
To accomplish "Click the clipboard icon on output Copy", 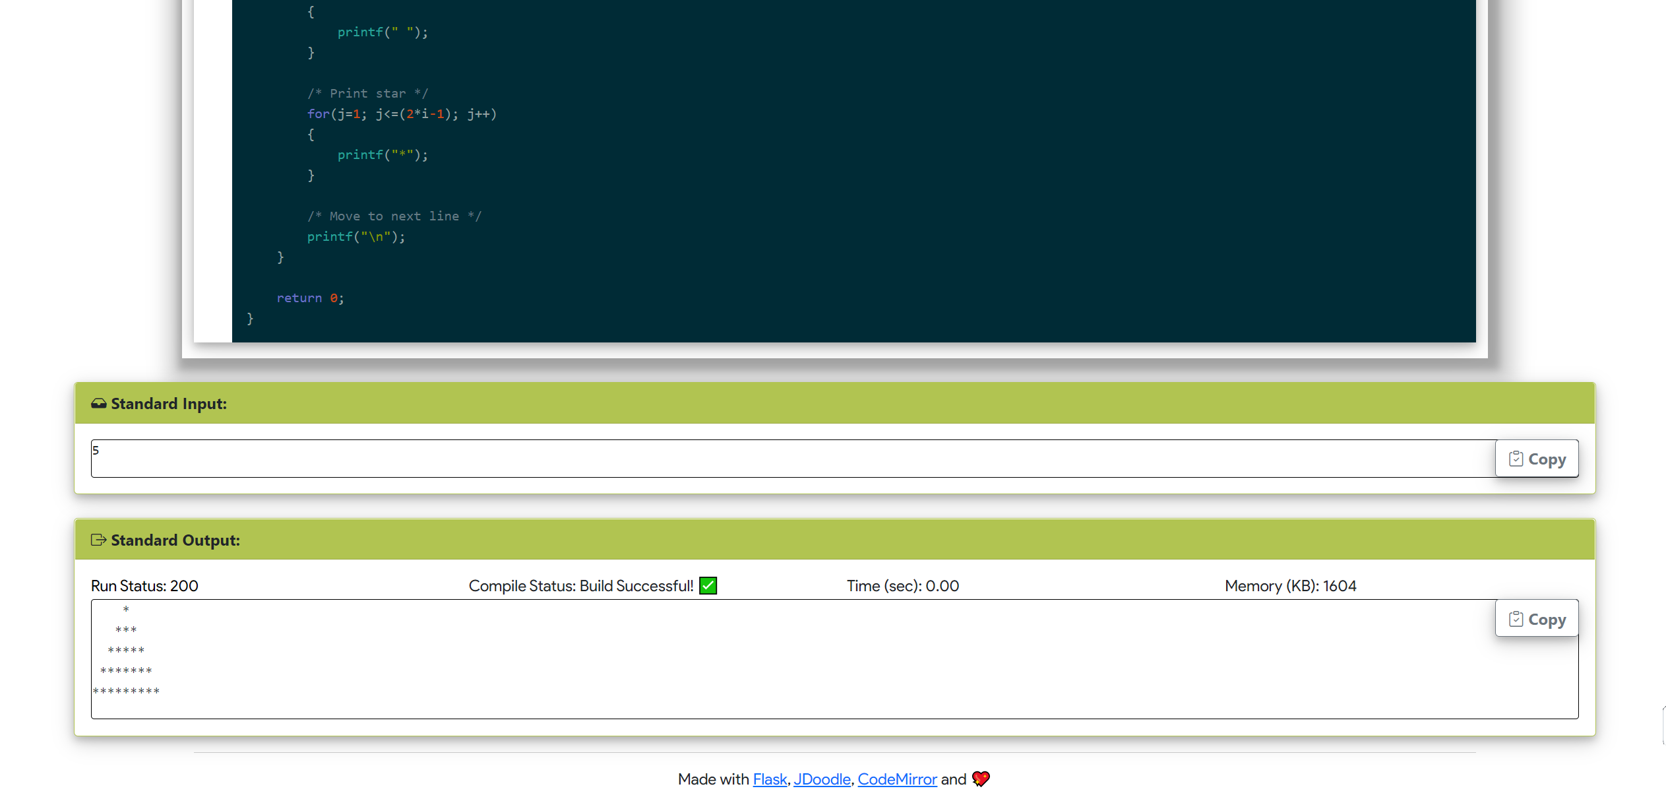I will click(1516, 619).
